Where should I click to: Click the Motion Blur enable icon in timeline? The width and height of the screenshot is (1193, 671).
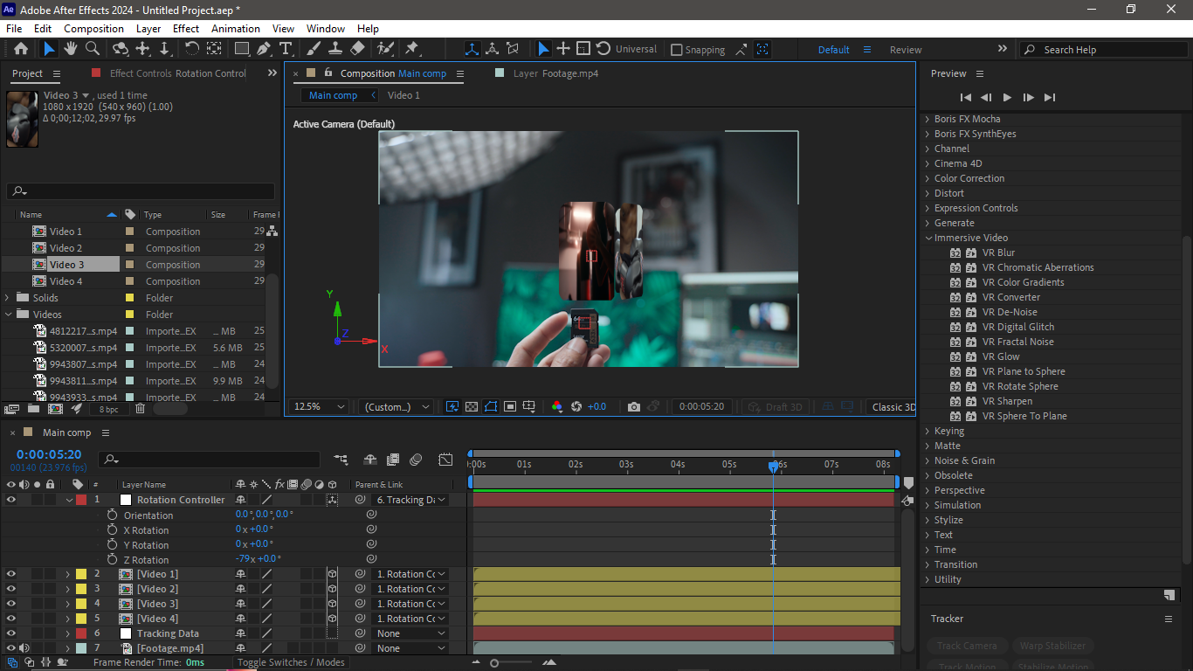416,459
